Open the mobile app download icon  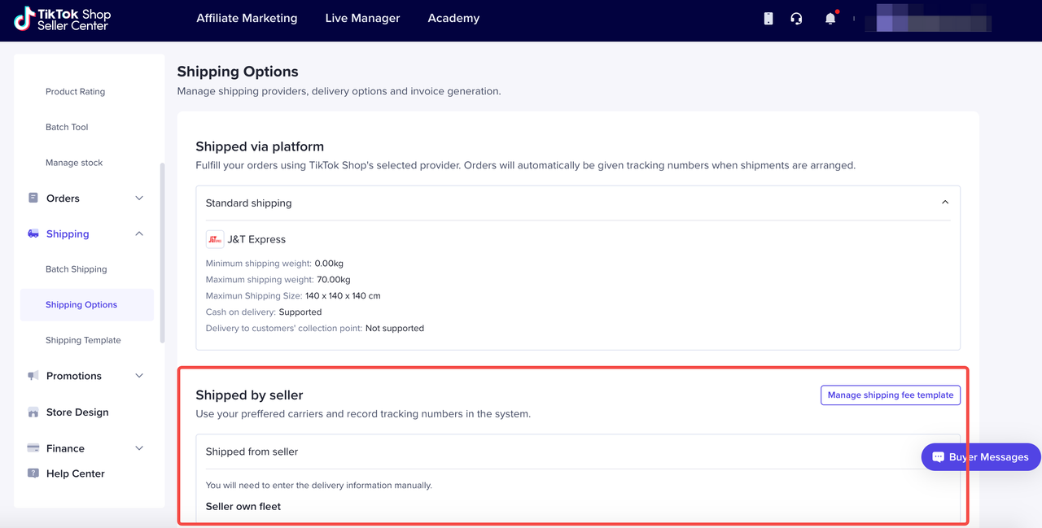(x=768, y=19)
